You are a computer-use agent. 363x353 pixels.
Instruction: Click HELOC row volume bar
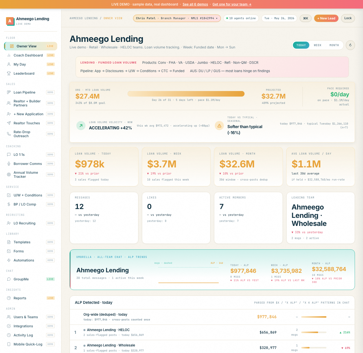point(314,332)
